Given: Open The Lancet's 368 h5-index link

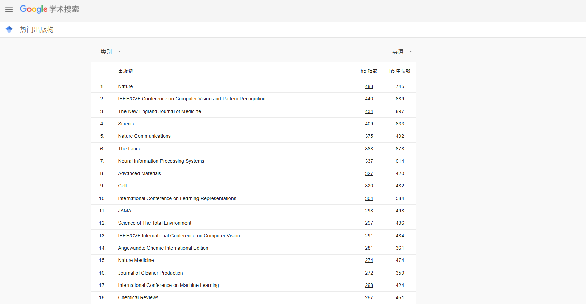Looking at the screenshot, I should coord(369,149).
